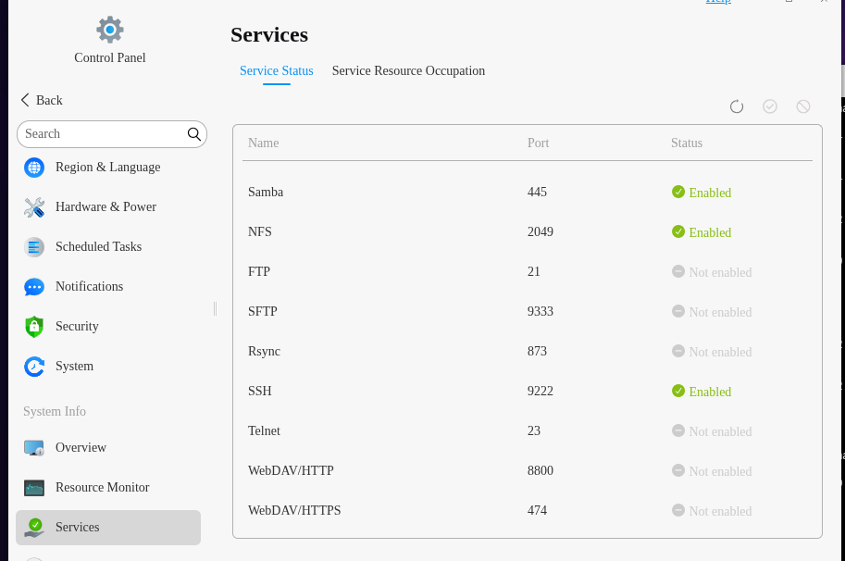Go Back from Control Panel
Screen dimensions: 845x561
[x=42, y=100]
